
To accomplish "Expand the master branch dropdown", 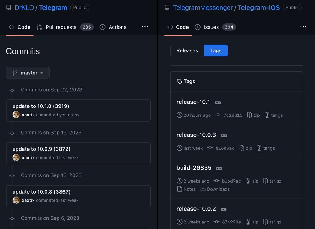I will [x=28, y=73].
